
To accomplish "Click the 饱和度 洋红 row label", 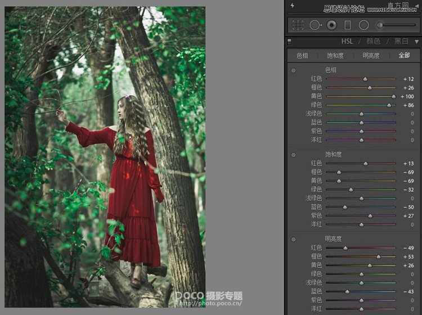I will (316, 224).
